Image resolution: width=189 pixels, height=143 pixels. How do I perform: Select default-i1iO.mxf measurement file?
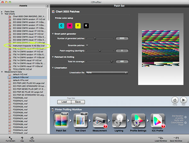click(20, 75)
